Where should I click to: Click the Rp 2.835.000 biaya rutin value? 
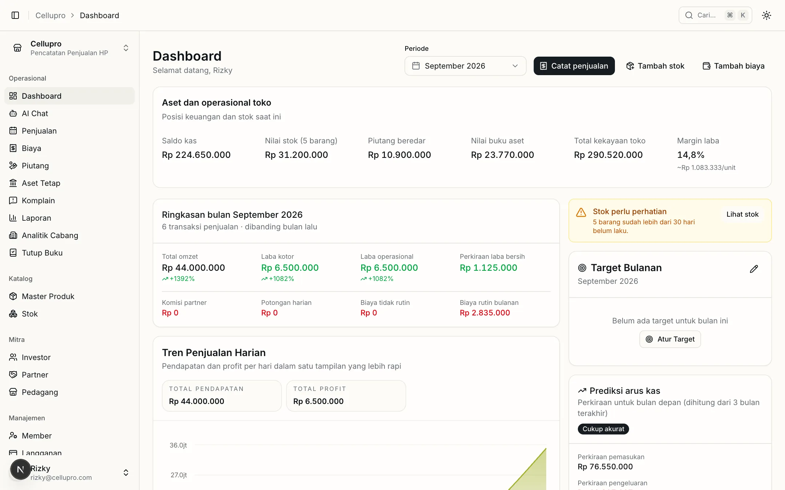click(x=485, y=313)
